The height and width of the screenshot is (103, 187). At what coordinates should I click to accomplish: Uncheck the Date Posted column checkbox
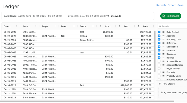click(x=159, y=32)
